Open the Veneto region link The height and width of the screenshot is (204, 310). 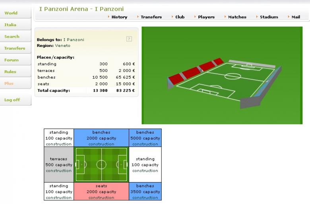point(62,46)
